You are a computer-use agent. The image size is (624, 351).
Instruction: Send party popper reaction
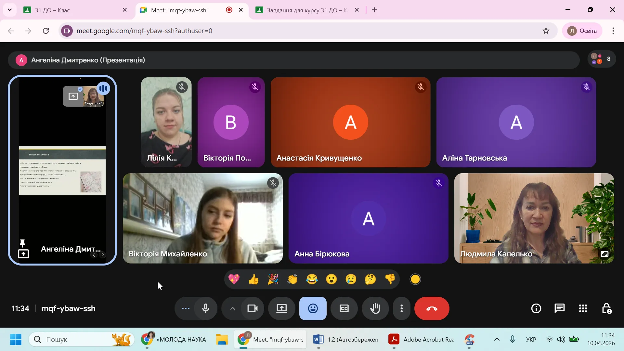pos(273,279)
